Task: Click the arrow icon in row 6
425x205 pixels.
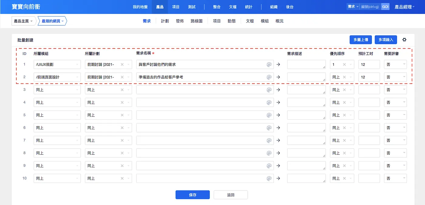Action: pyautogui.click(x=278, y=128)
